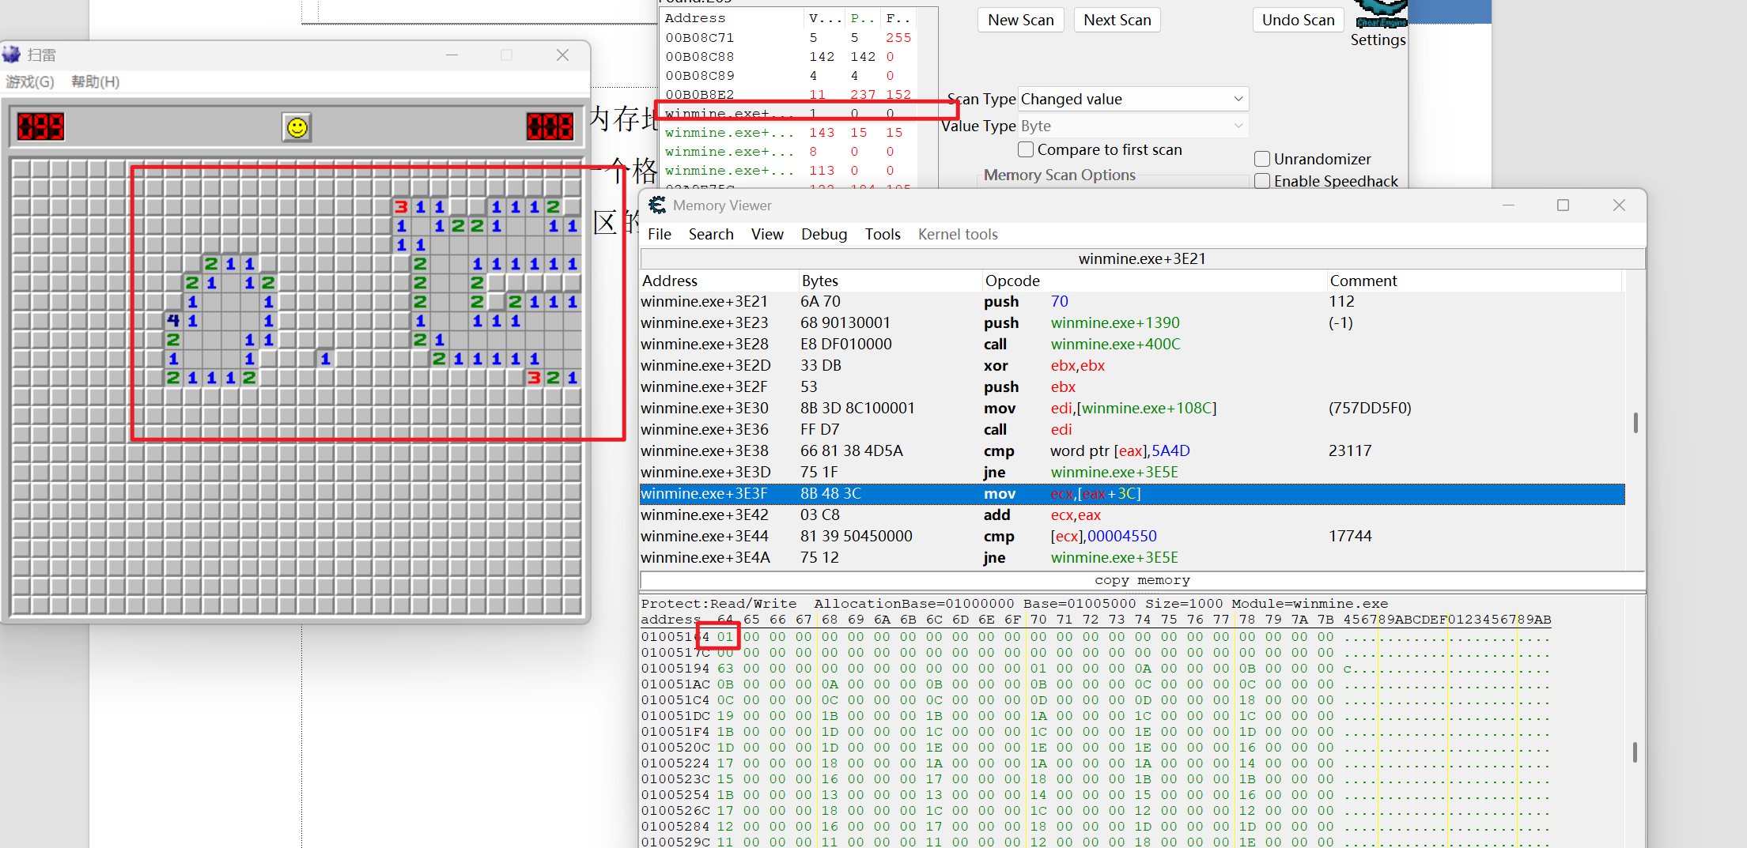Click the Memory Viewer window title icon
The height and width of the screenshot is (848, 1747).
click(x=657, y=205)
